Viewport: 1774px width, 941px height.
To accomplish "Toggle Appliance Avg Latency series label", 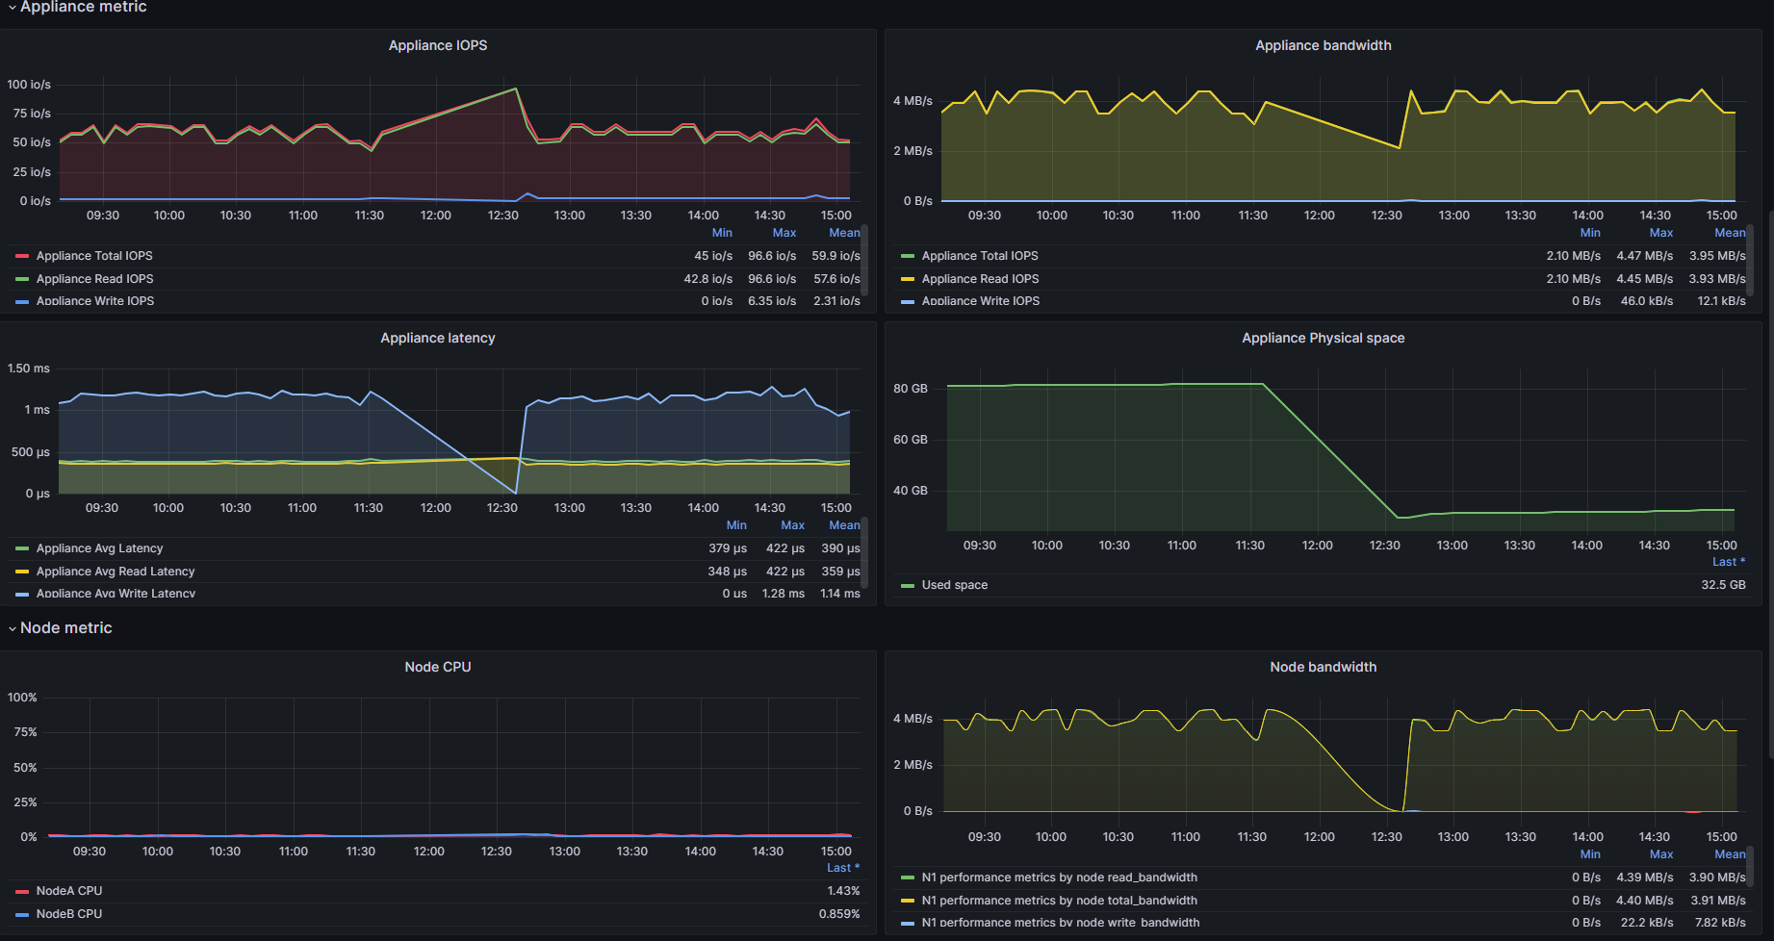I will tap(99, 548).
